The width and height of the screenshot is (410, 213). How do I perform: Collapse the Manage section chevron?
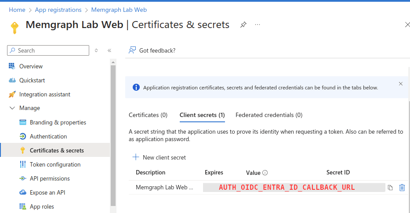point(12,108)
